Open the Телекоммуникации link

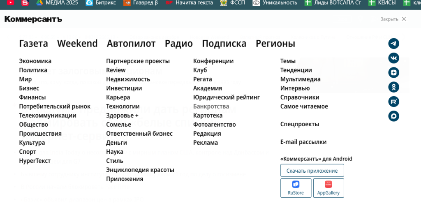point(48,116)
